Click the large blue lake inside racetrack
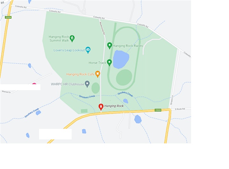The image size is (229, 169). click(x=121, y=59)
